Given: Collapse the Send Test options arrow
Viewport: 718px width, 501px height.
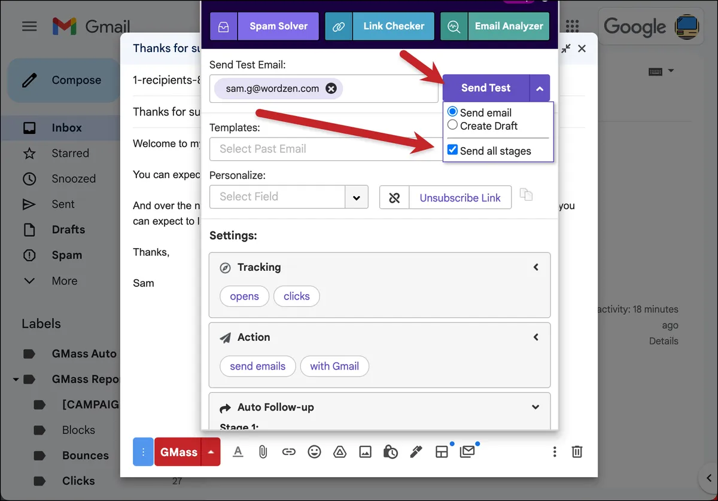Looking at the screenshot, I should pyautogui.click(x=540, y=88).
